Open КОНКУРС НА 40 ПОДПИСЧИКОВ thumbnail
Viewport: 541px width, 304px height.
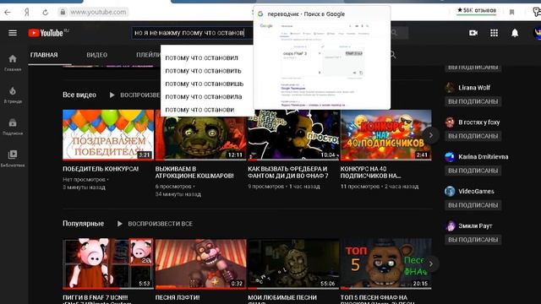[x=385, y=135]
